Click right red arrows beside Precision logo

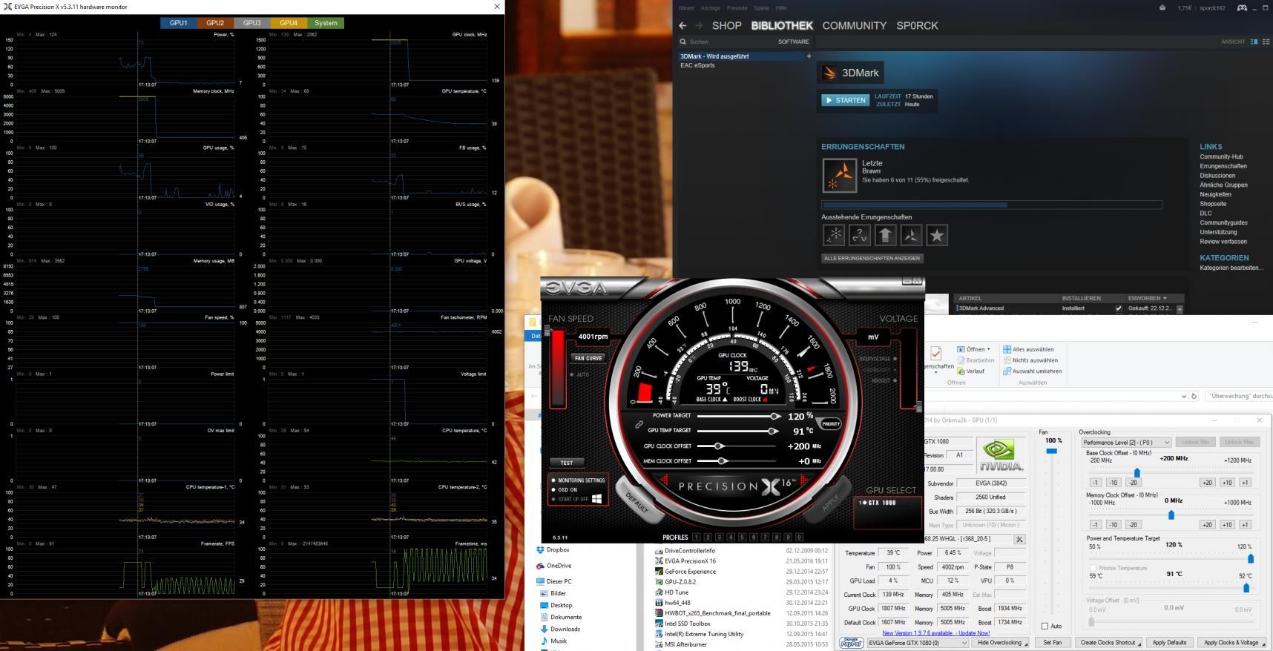click(804, 481)
